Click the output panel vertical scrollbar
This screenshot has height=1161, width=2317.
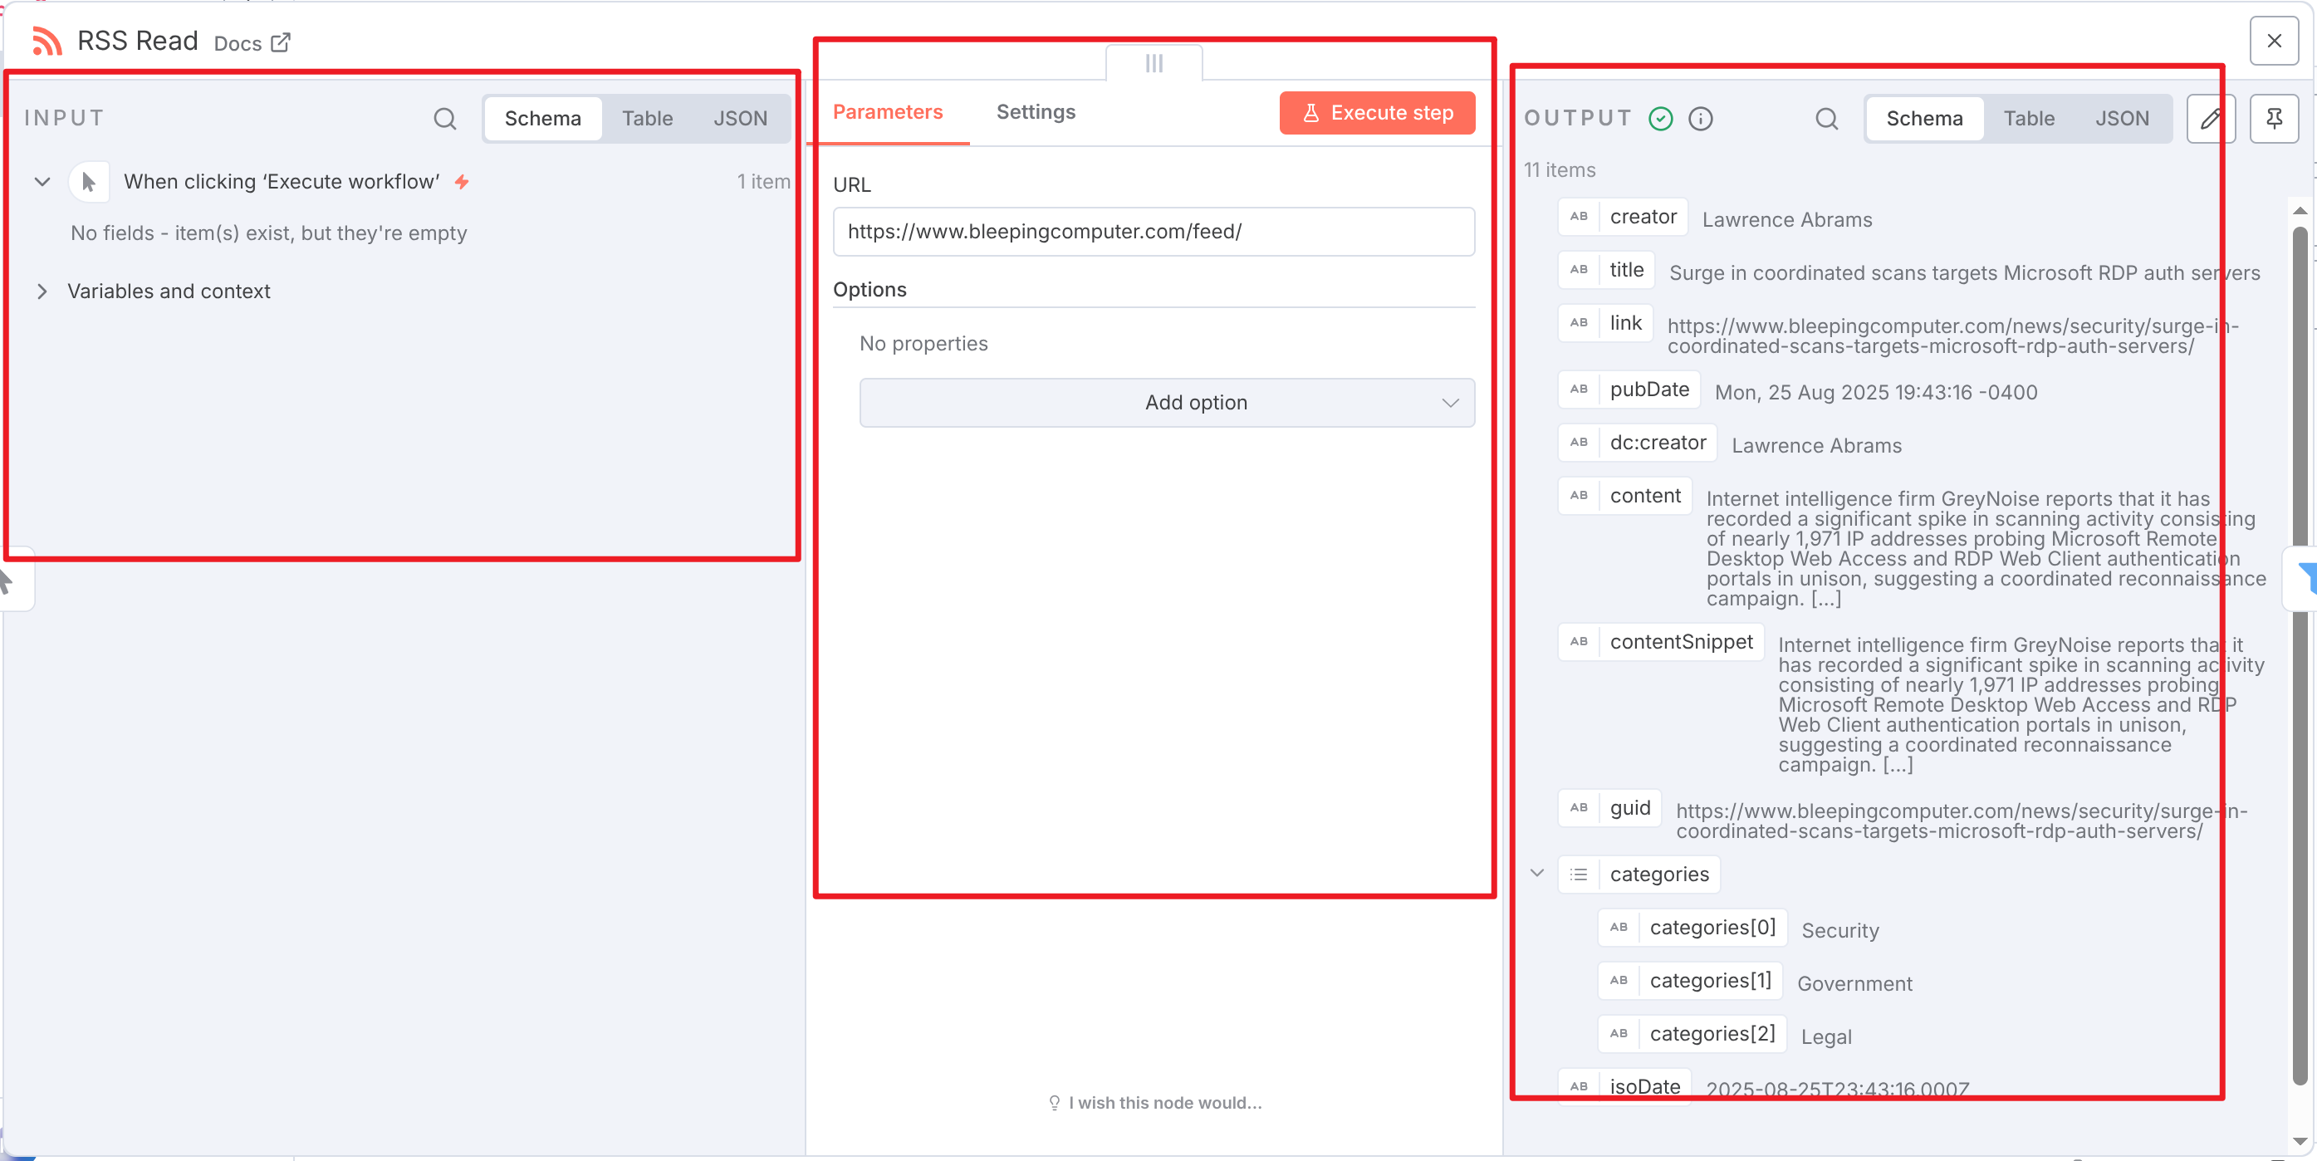pyautogui.click(x=2299, y=657)
